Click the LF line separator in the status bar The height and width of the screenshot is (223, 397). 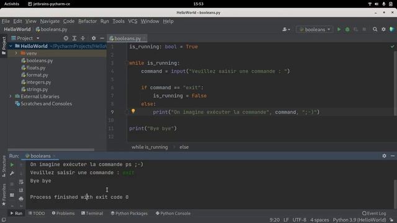tap(286, 220)
